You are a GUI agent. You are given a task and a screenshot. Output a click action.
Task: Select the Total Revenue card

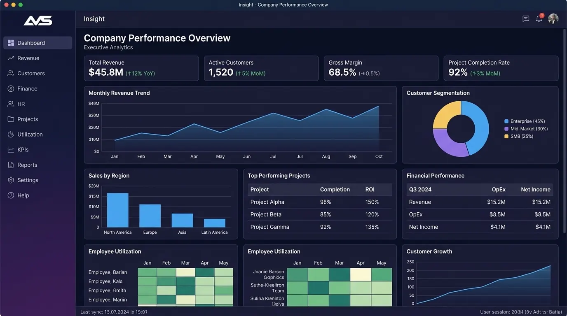point(141,68)
